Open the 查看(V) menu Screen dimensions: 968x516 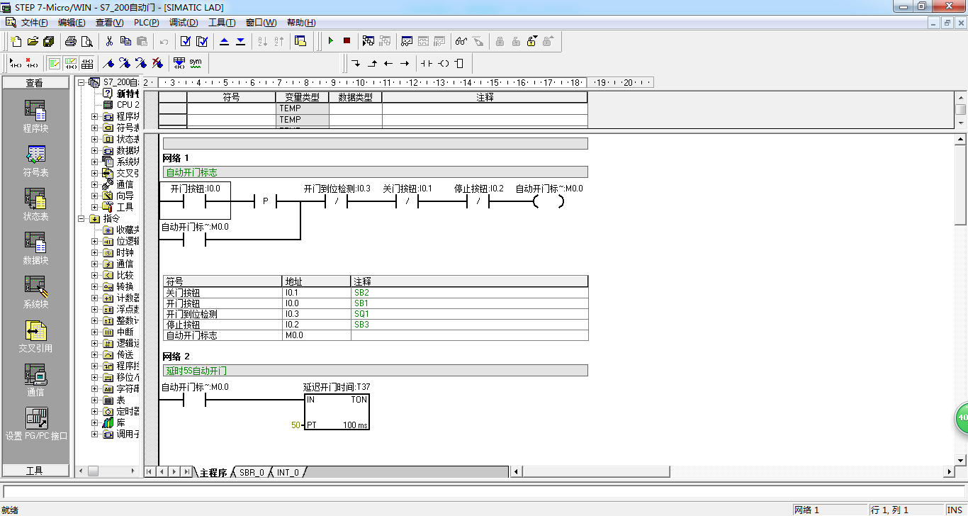109,23
